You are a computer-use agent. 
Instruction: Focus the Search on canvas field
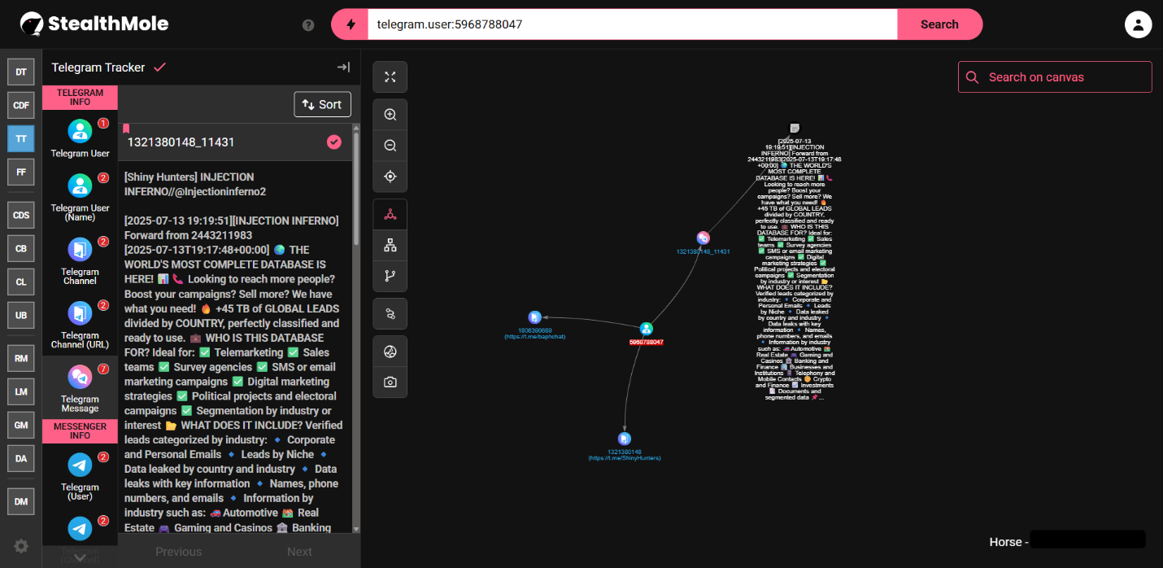point(1055,77)
